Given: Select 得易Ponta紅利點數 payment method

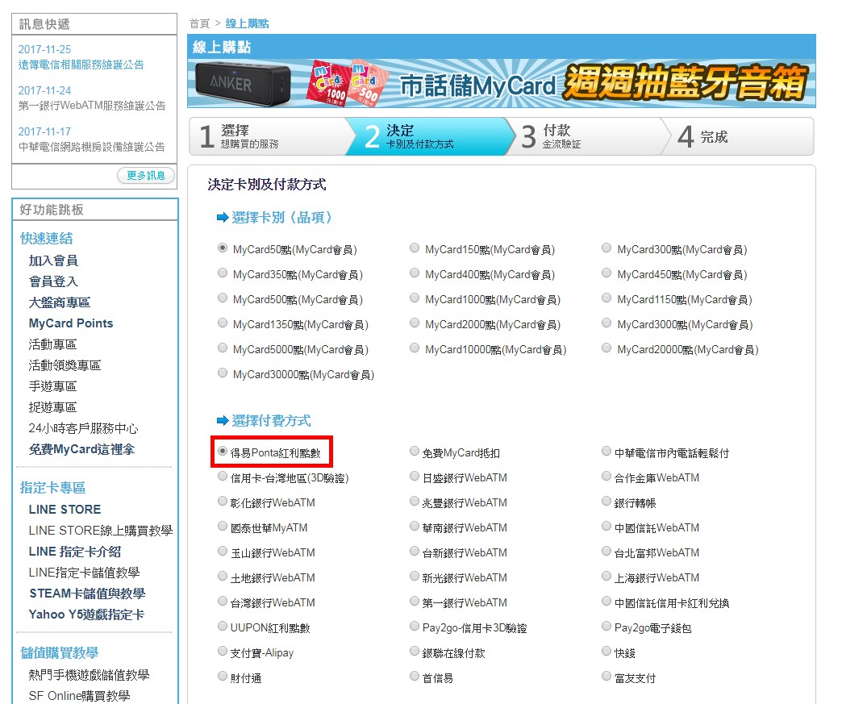Looking at the screenshot, I should coord(223,451).
